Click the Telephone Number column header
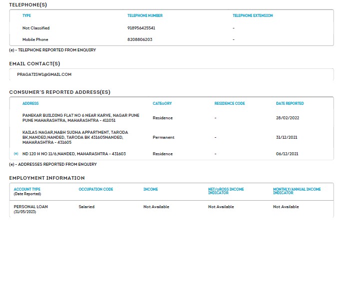The width and height of the screenshot is (352, 298). point(145,15)
